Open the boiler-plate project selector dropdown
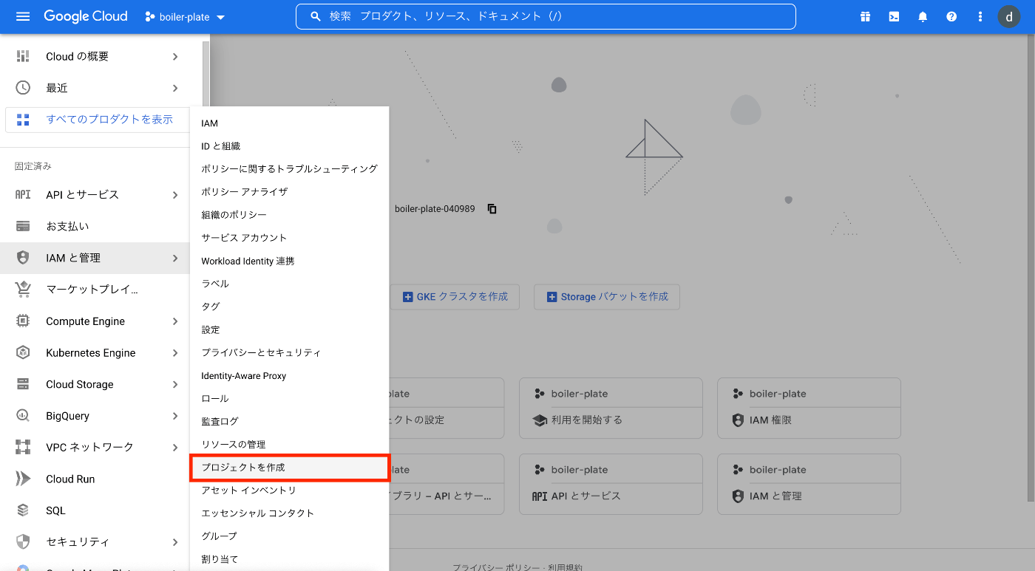 (186, 17)
